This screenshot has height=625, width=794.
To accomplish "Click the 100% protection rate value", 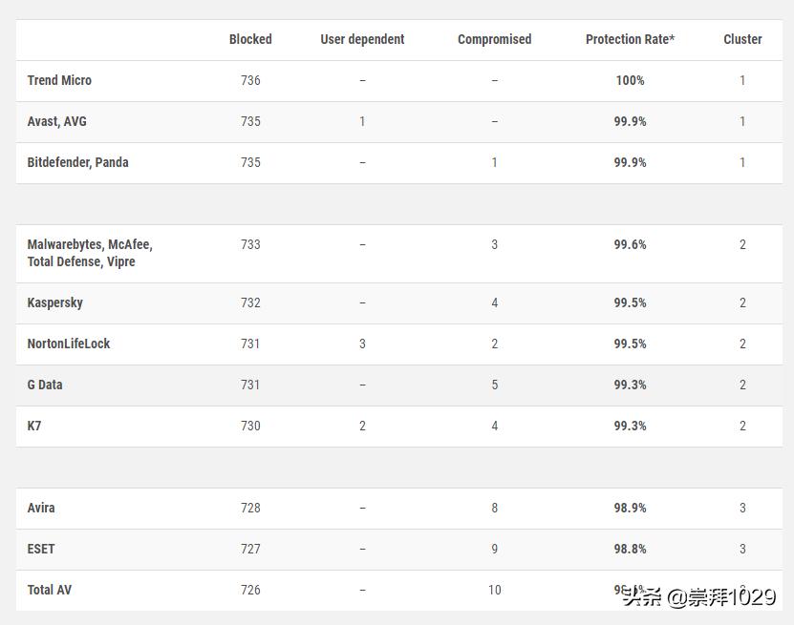I will pyautogui.click(x=630, y=80).
